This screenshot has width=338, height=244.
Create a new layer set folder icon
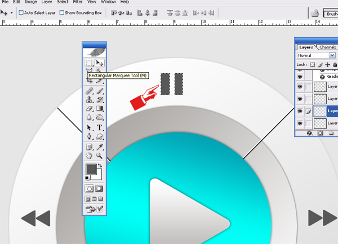coord(331,133)
